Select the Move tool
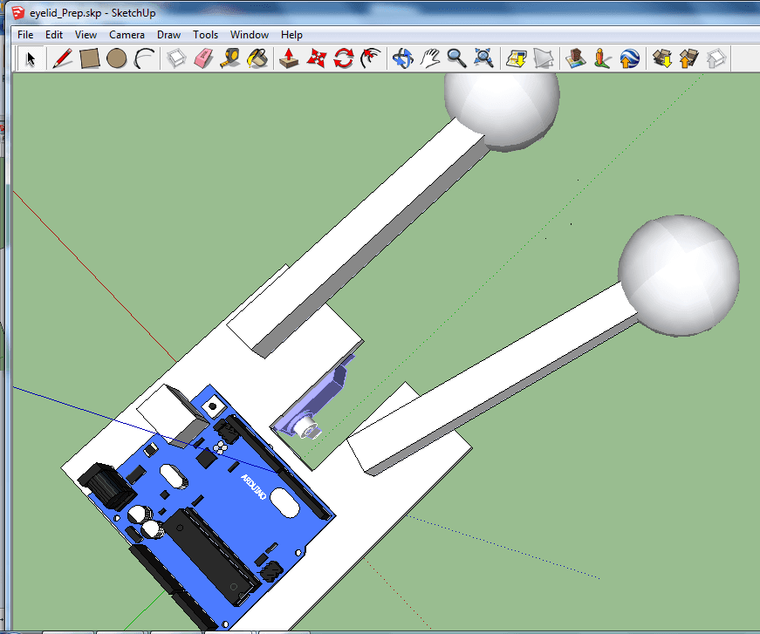The width and height of the screenshot is (760, 634). tap(317, 58)
